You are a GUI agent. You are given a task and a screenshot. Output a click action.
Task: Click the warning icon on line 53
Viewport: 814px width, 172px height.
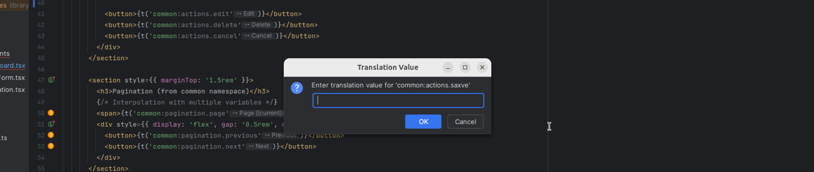(51, 146)
